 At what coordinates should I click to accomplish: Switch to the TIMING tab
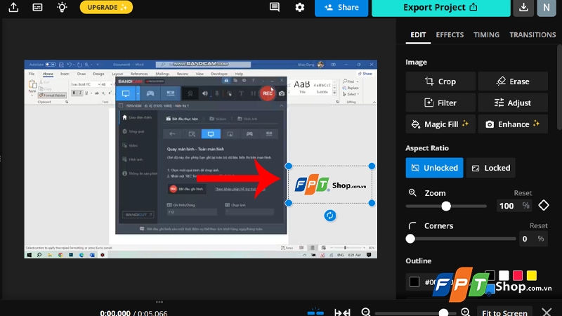[486, 34]
